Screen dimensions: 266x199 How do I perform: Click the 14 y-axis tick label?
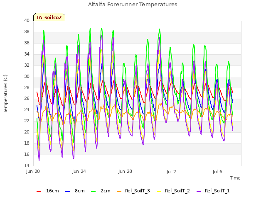[27, 165]
